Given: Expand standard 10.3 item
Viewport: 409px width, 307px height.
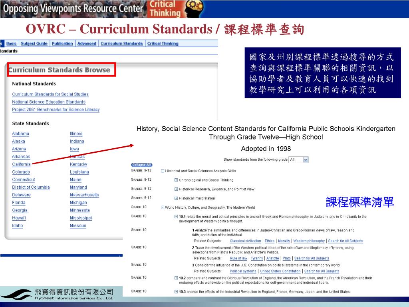Looking at the screenshot, I should coord(176,292).
